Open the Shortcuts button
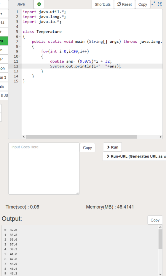Screen dimensions: 166x276 [x=103, y=4]
